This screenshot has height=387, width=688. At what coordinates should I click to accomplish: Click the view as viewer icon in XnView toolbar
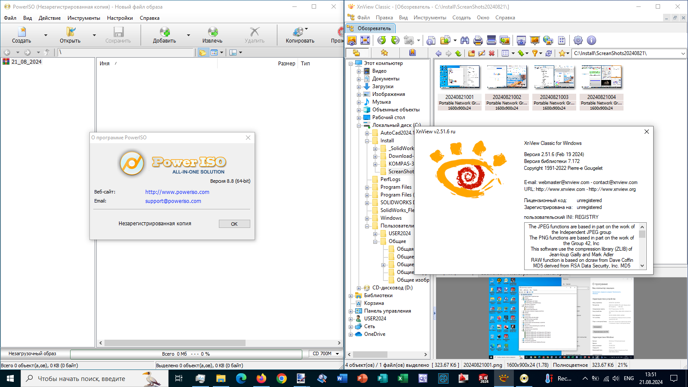(x=352, y=40)
